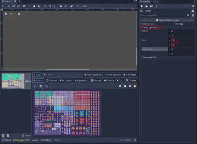
Task: Reset viewport zoom at 100 %
Action: pos(12,14)
